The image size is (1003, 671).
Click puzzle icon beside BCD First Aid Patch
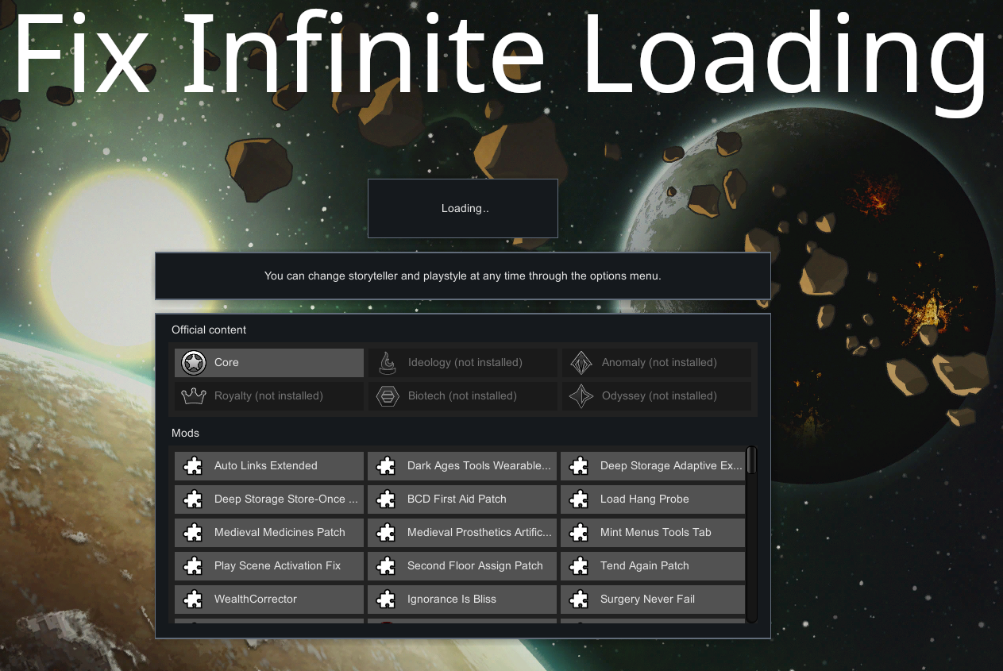tap(385, 499)
